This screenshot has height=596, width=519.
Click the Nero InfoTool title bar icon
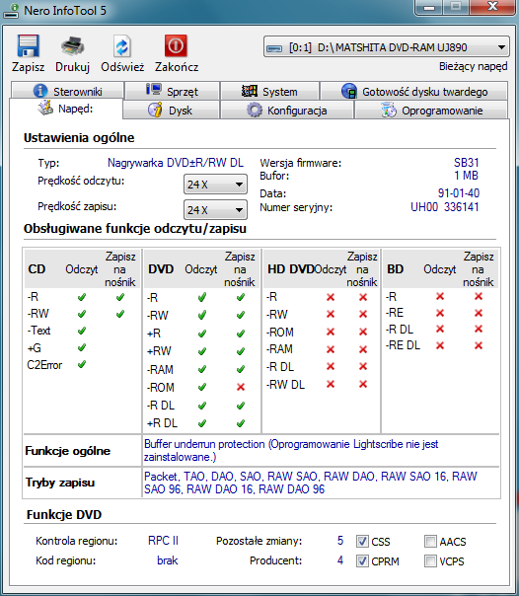click(x=11, y=11)
